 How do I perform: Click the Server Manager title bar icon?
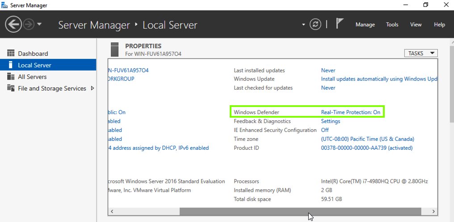point(5,5)
